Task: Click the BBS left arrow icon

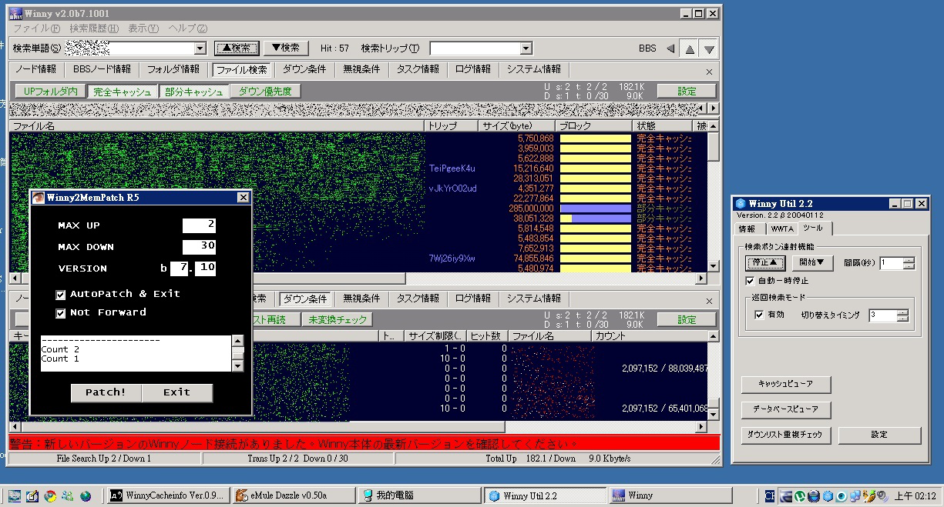Action: [670, 48]
